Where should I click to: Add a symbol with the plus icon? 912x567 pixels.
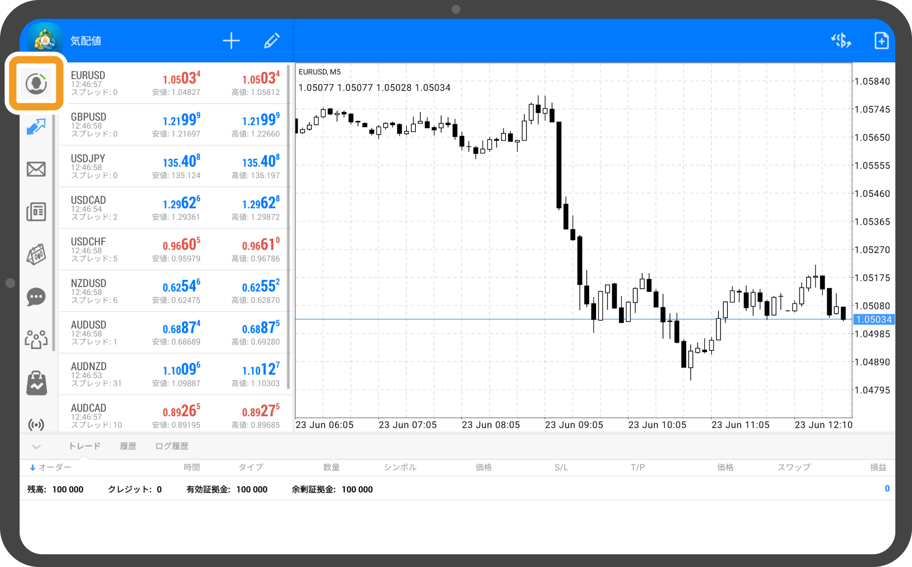231,41
